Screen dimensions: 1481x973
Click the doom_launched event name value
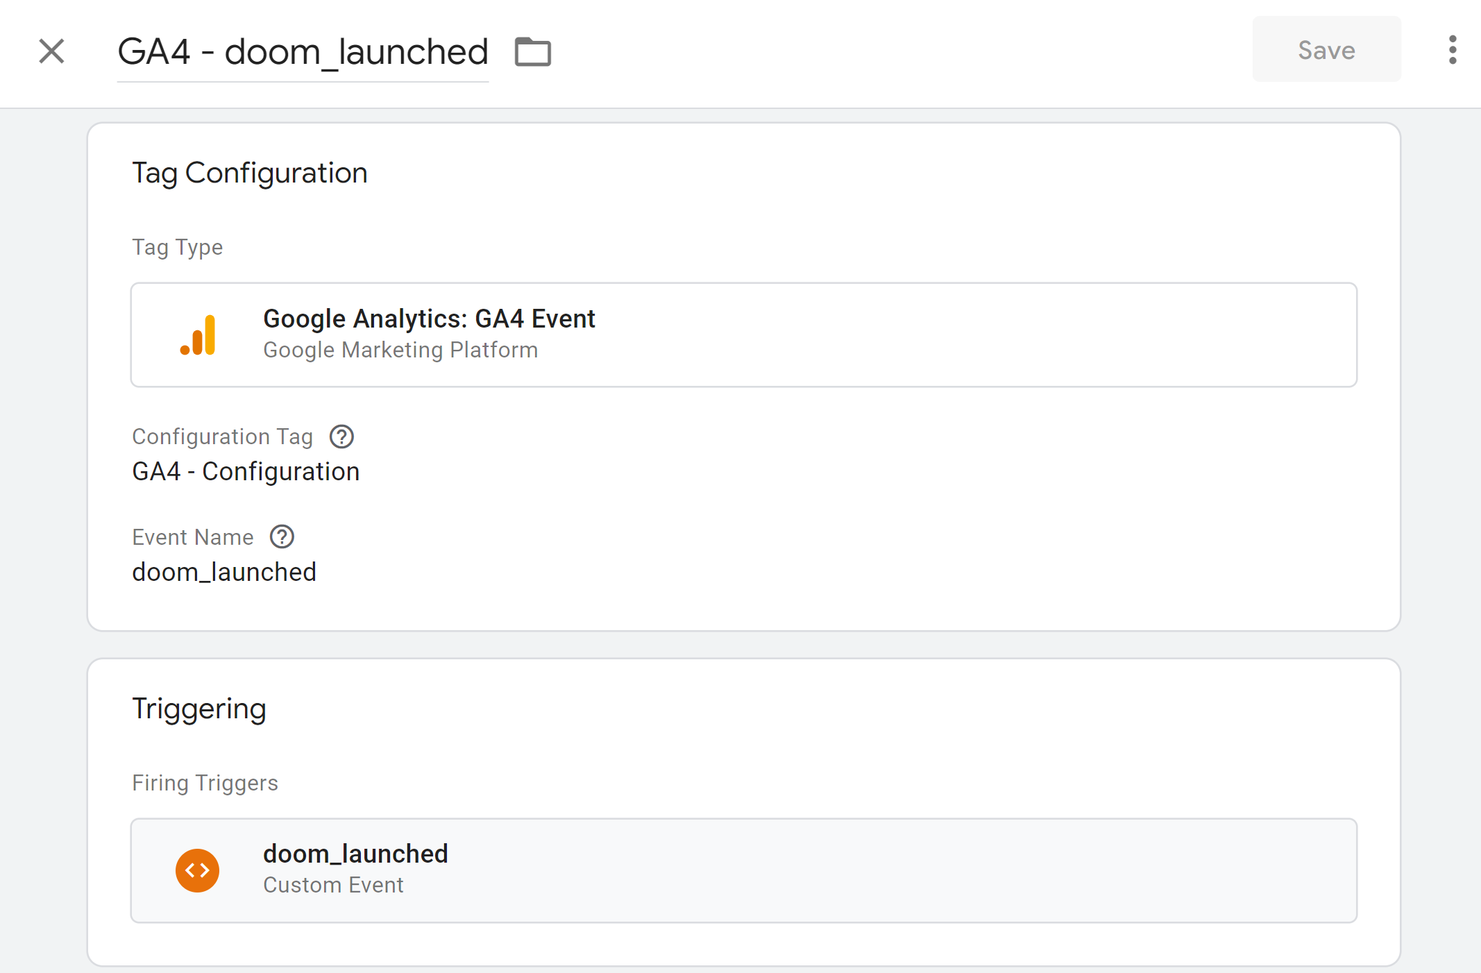223,571
